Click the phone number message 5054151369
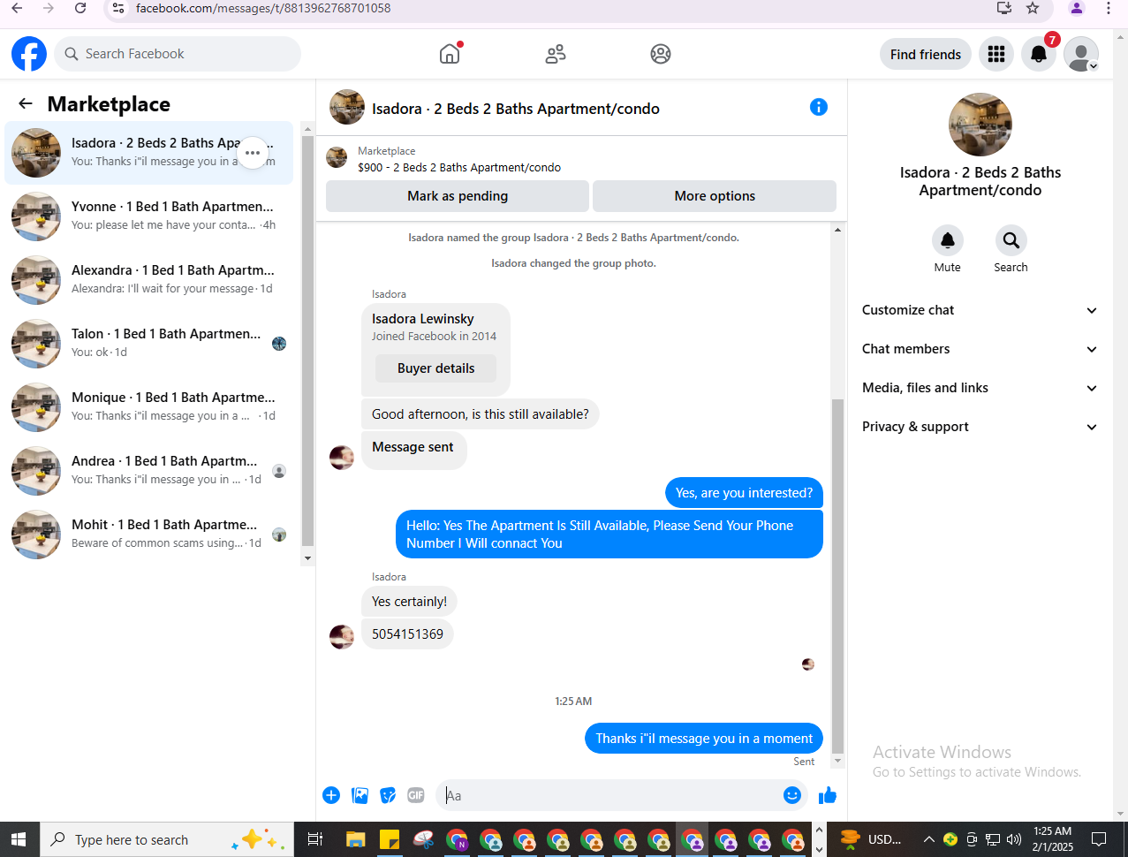Image resolution: width=1128 pixels, height=857 pixels. 407,634
